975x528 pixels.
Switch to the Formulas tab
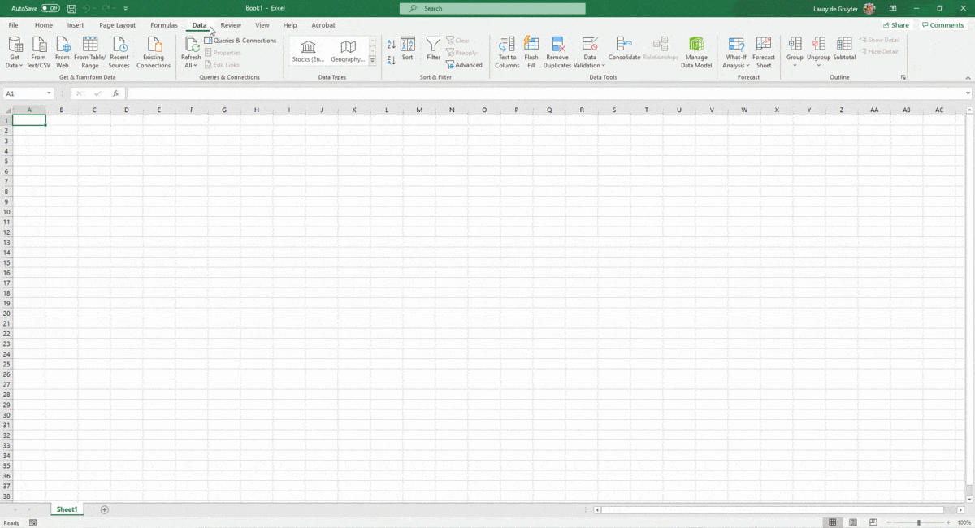point(164,25)
